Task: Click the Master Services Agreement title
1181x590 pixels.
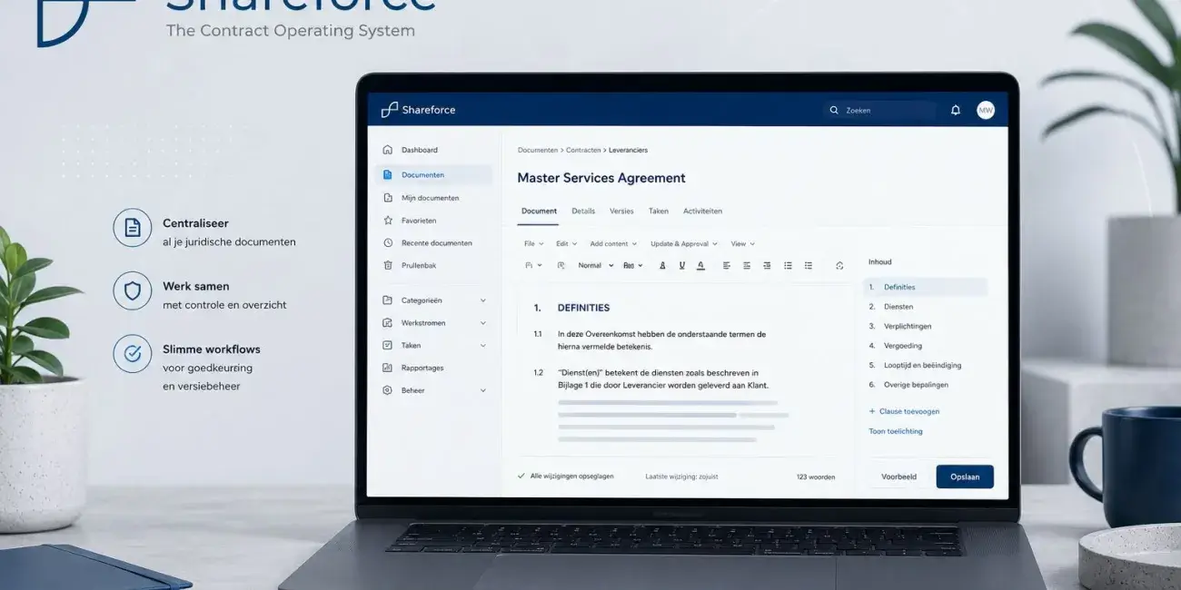Action: point(601,178)
